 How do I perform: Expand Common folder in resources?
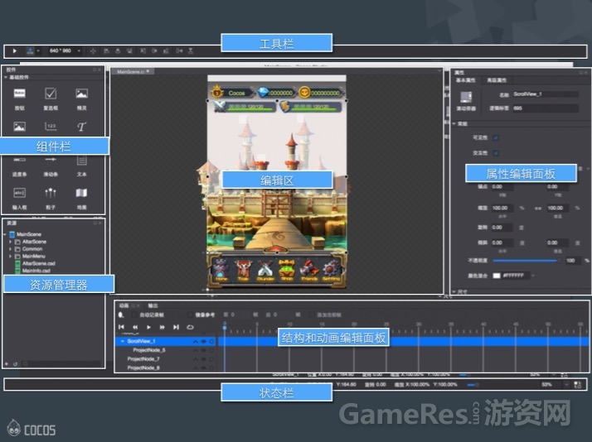[10, 249]
